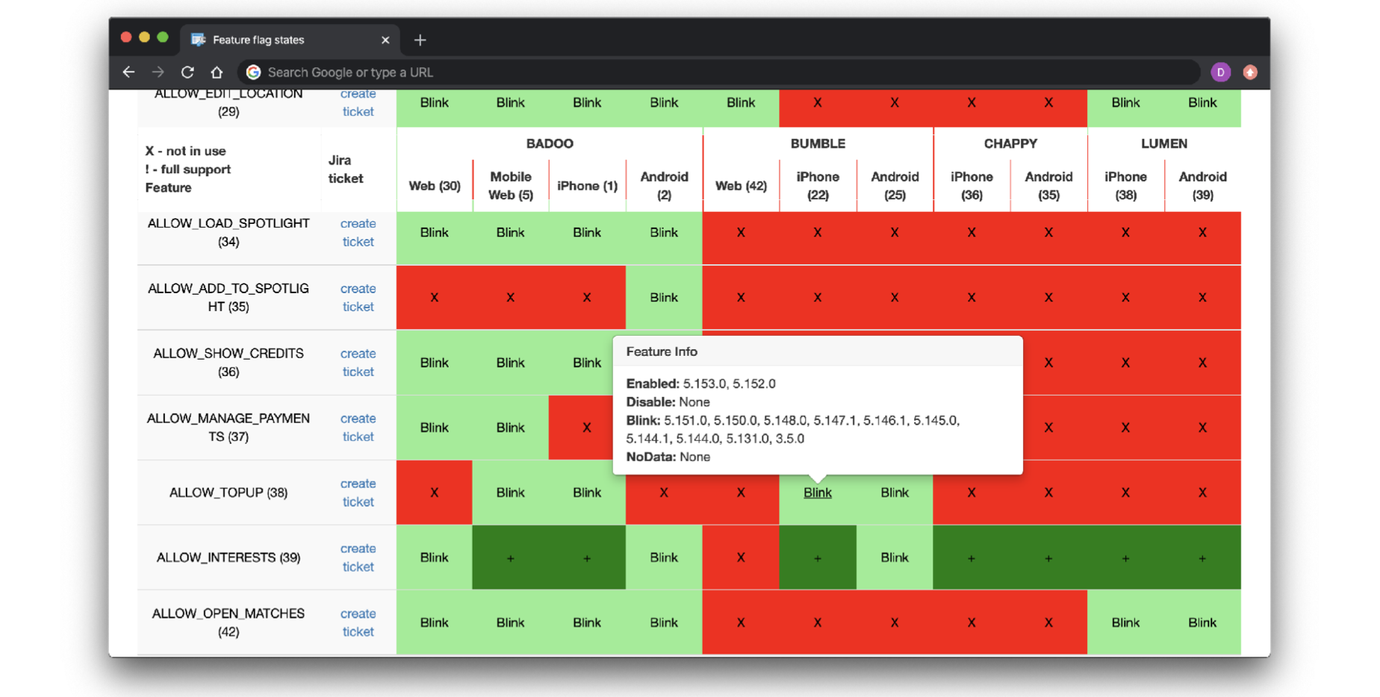
Task: Focus the Search Google or type a URL field
Action: (x=718, y=72)
